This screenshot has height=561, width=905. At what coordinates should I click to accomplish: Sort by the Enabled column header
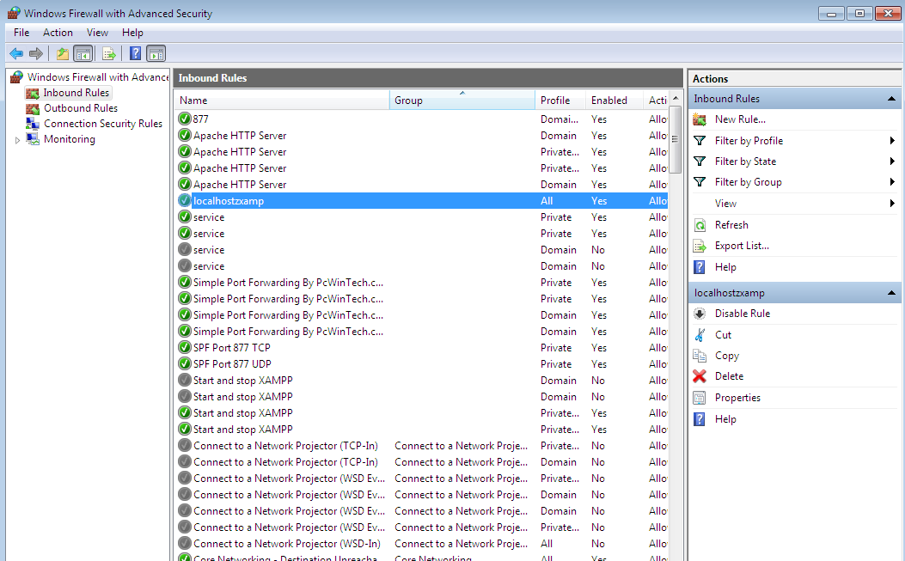615,100
